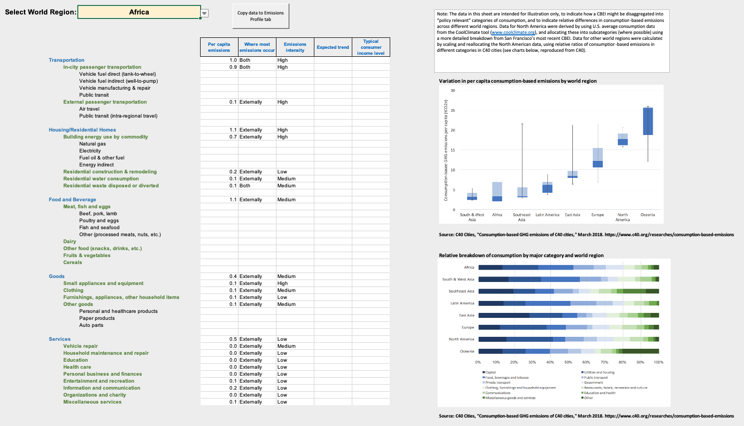
Task: Click Information and communication label
Action: click(102, 388)
